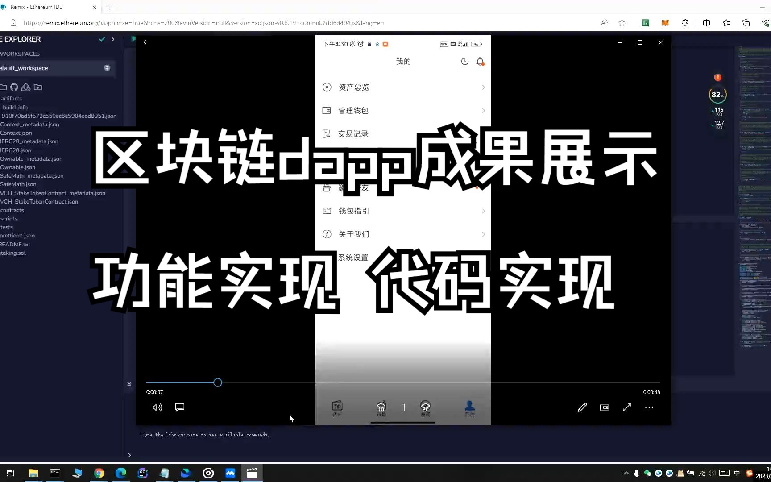771x482 pixels.
Task: Open VCH_StakeTokenContract_metadata.json file
Action: [53, 193]
